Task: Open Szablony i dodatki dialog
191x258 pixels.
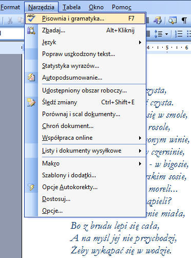Action: click(x=85, y=175)
